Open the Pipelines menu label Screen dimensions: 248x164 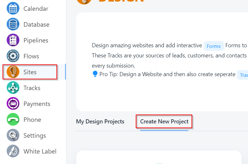(x=36, y=40)
